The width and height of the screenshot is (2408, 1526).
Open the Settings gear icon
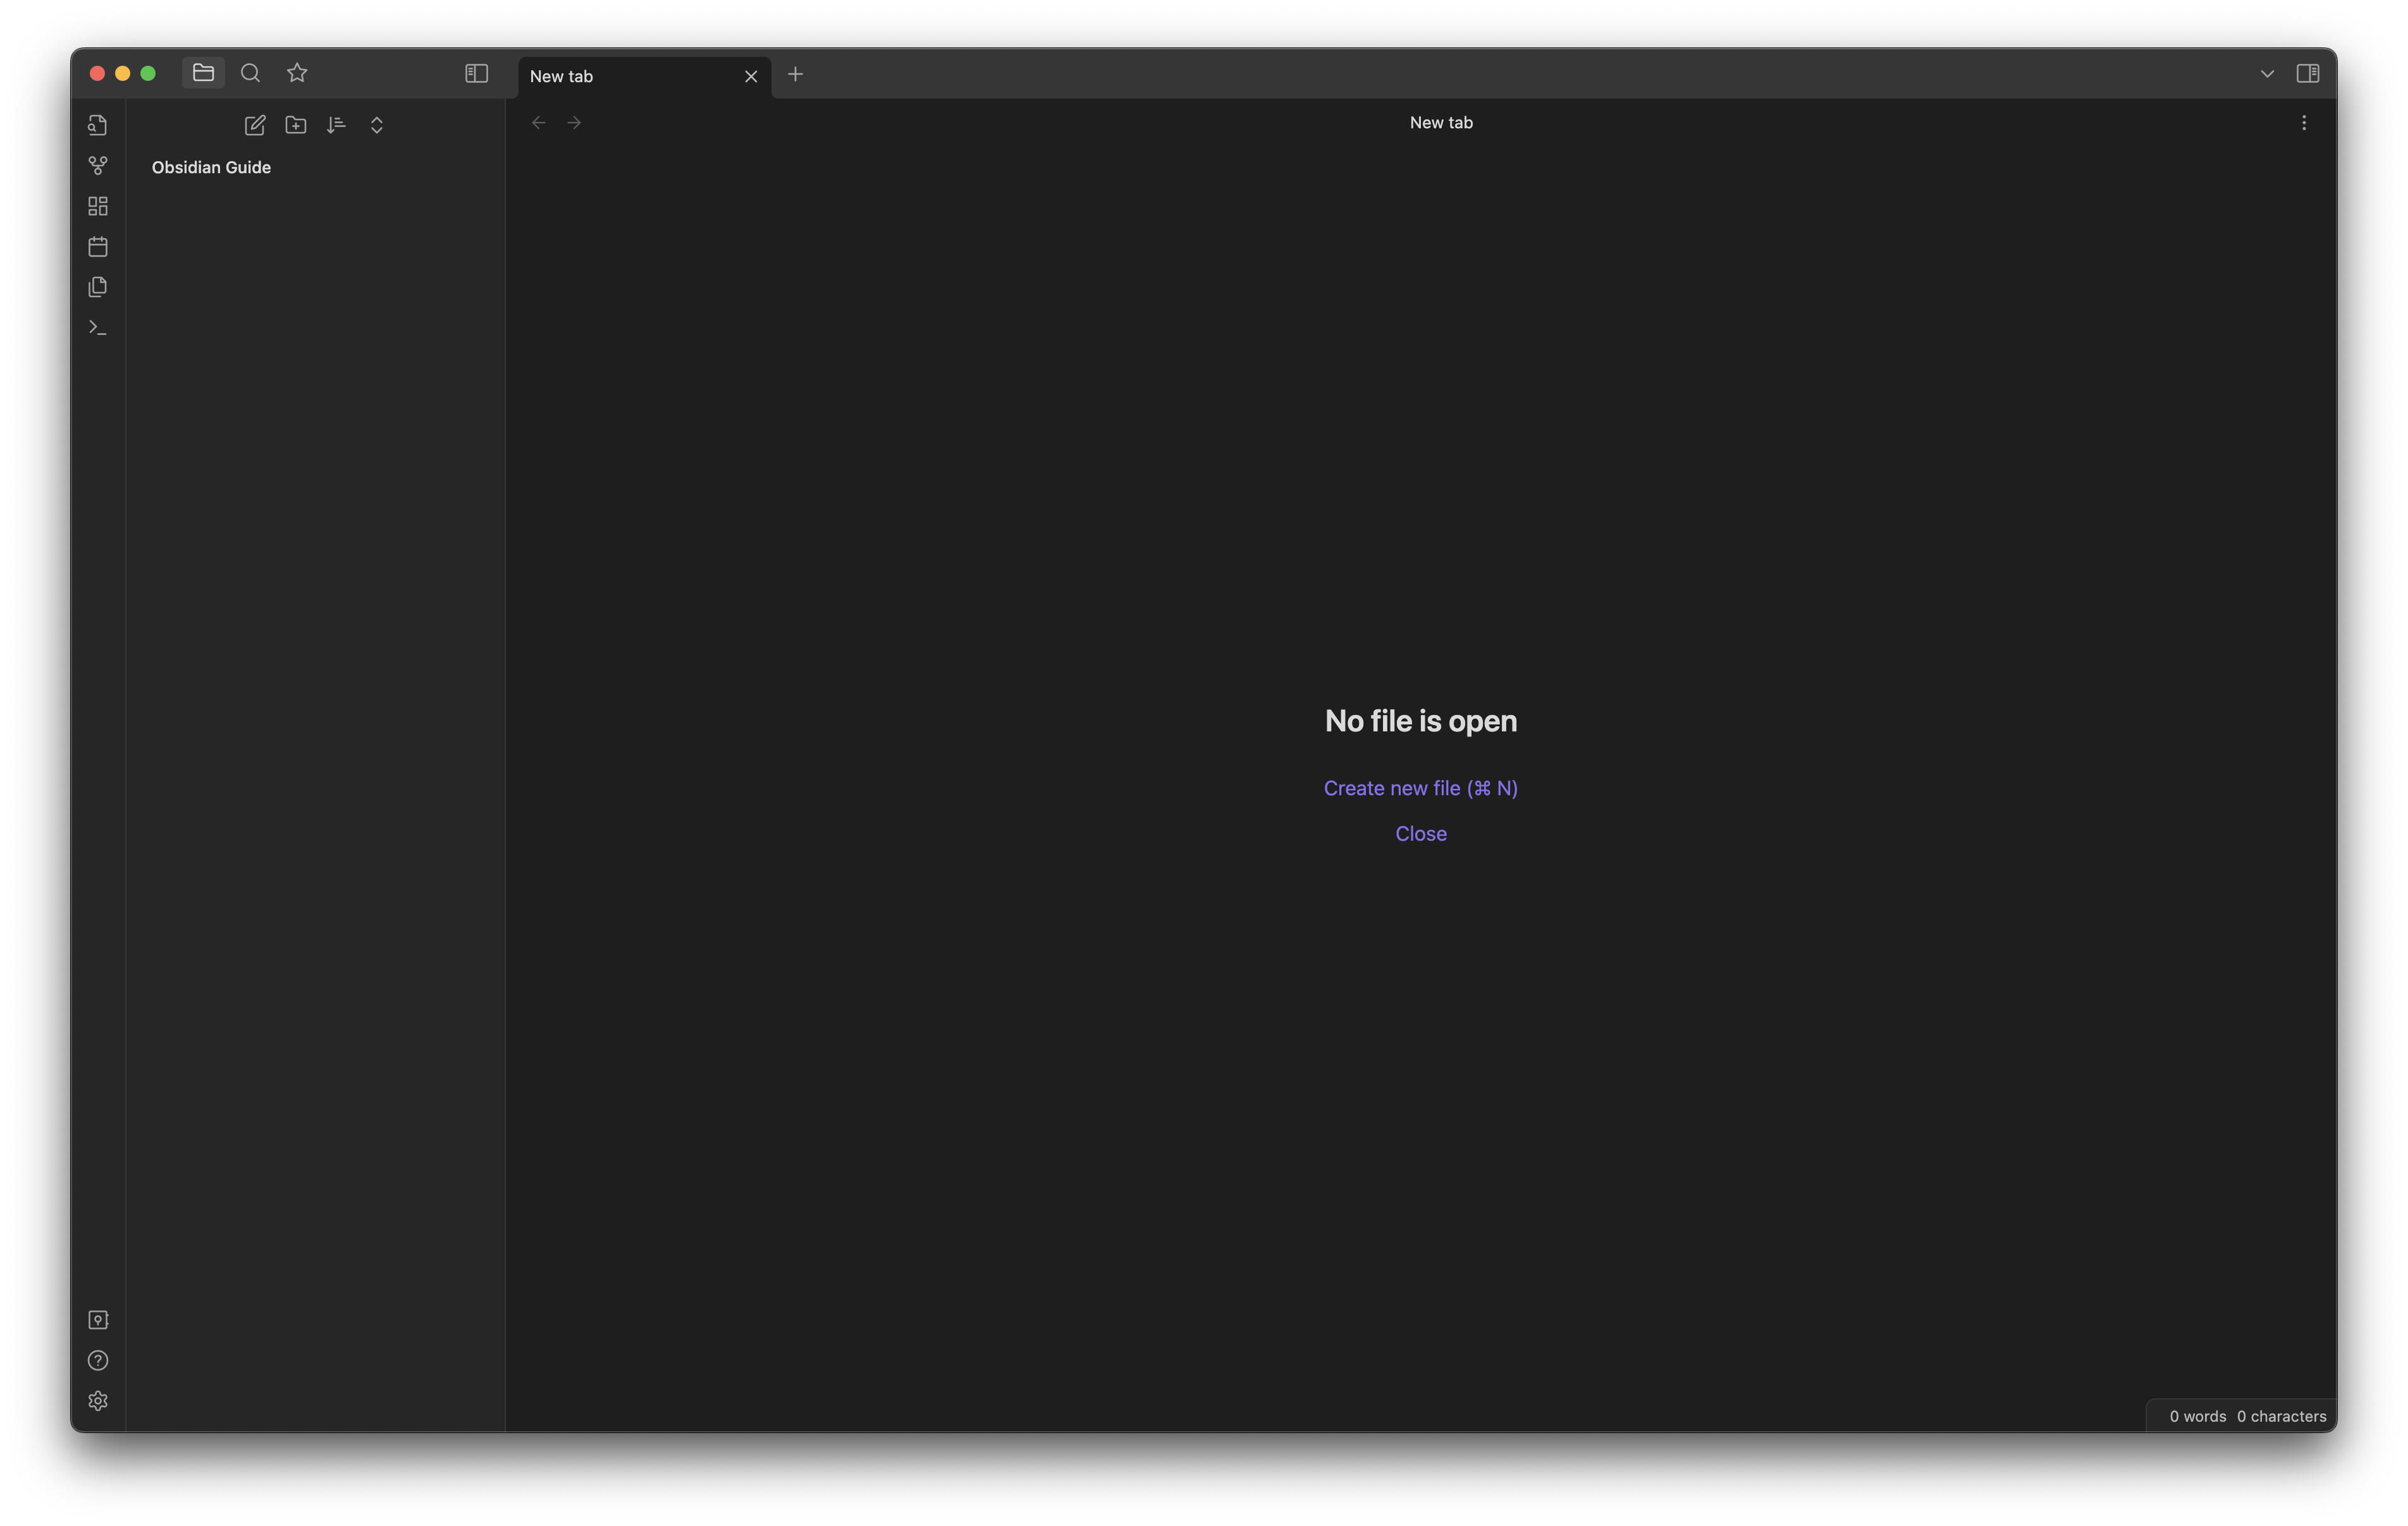[x=98, y=1401]
